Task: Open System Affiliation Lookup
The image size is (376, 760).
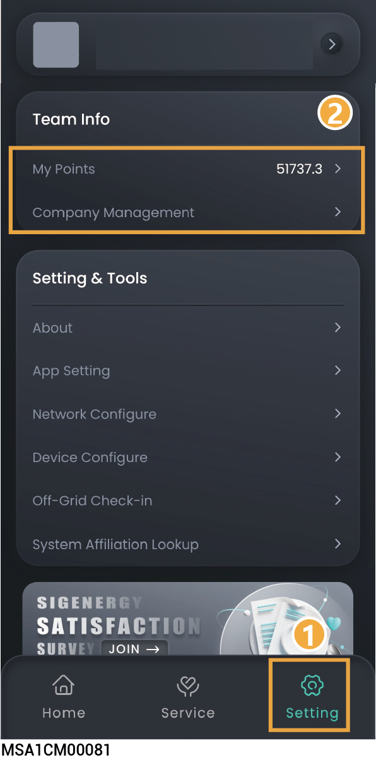Action: (x=187, y=544)
